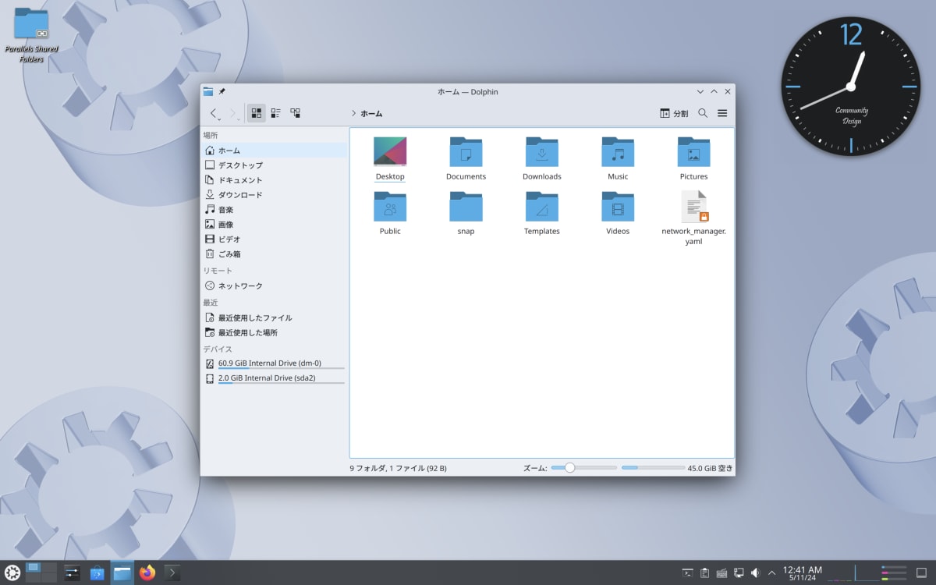Viewport: 936px width, 585px height.
Task: Open ごみ箱 trash in the sidebar
Action: (274, 254)
